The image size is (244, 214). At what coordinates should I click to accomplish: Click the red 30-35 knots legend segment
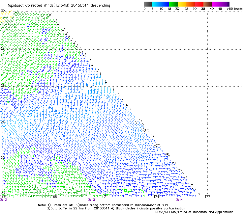tap(199, 4)
